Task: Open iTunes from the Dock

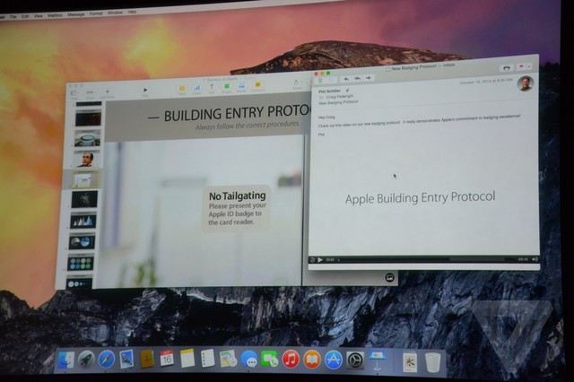Action: (291, 360)
